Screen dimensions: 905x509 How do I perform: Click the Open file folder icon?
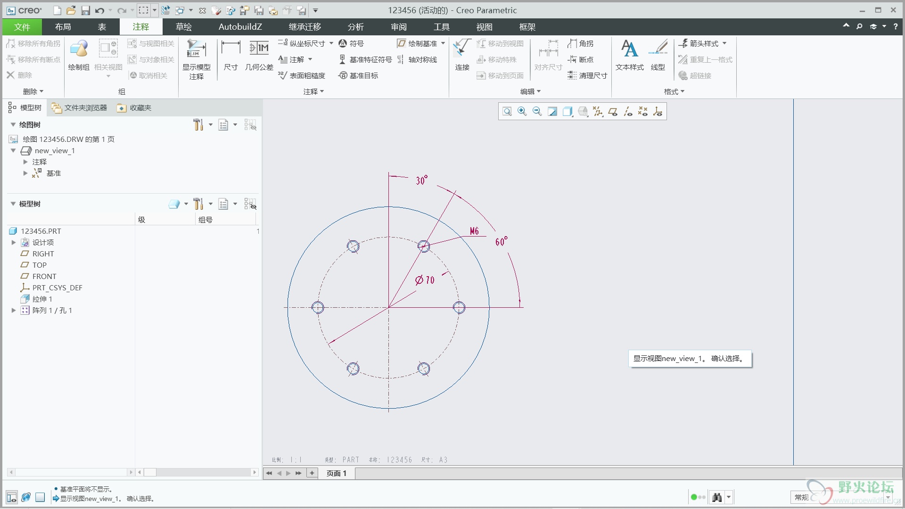click(x=71, y=10)
